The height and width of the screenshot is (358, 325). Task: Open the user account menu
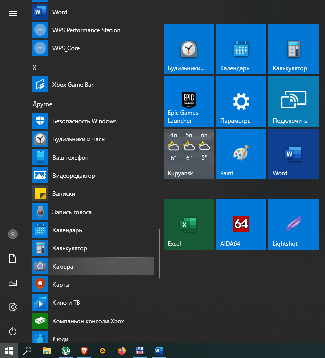pos(13,234)
